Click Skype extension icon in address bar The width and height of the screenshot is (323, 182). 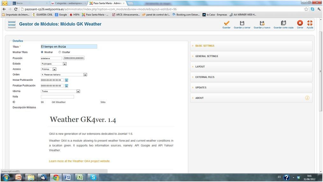tap(312, 9)
